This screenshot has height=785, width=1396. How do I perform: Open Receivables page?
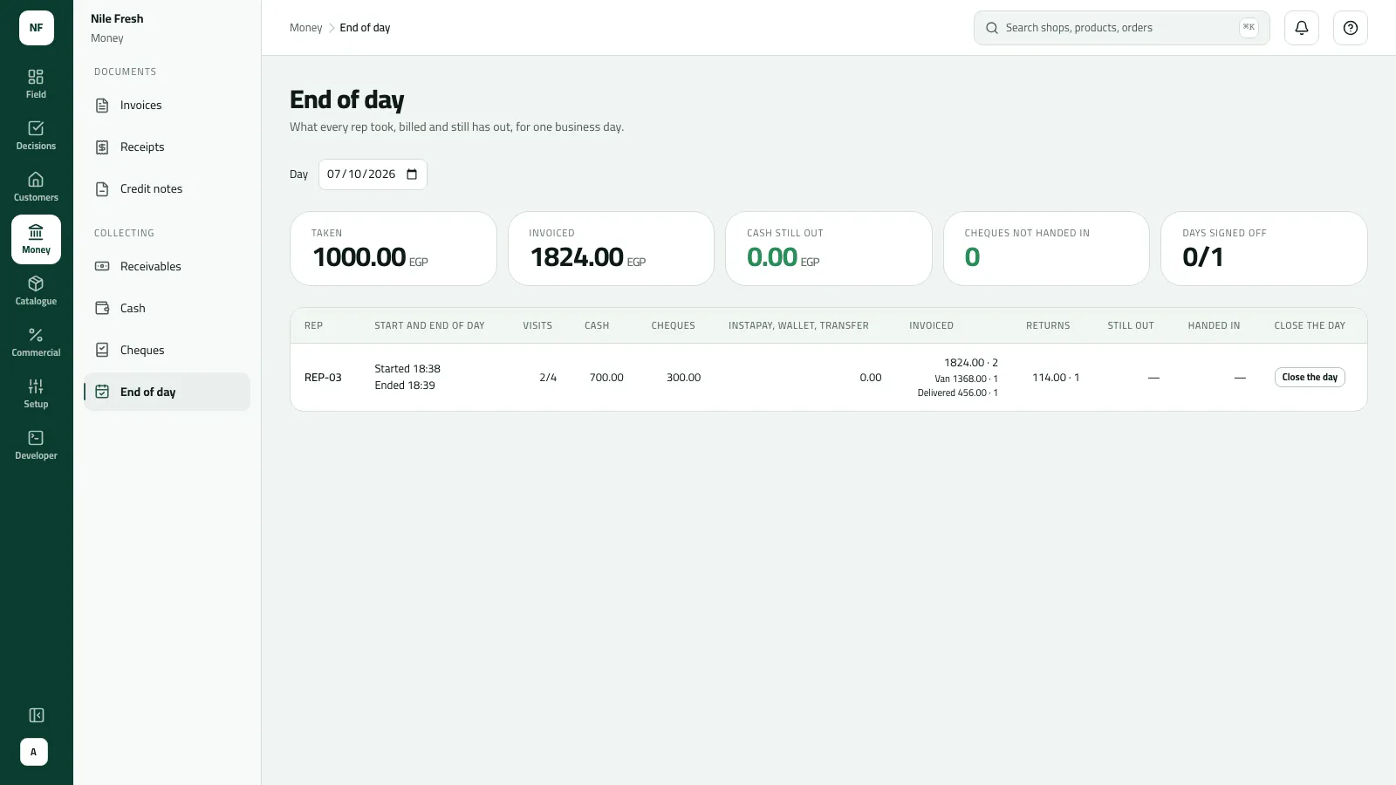coord(167,267)
